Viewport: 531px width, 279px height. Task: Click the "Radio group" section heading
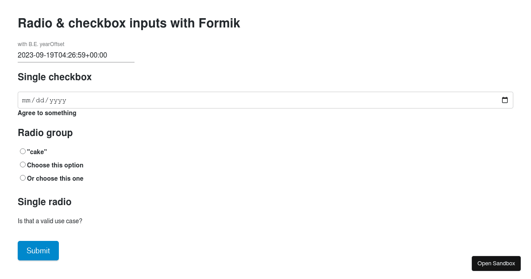coord(45,133)
